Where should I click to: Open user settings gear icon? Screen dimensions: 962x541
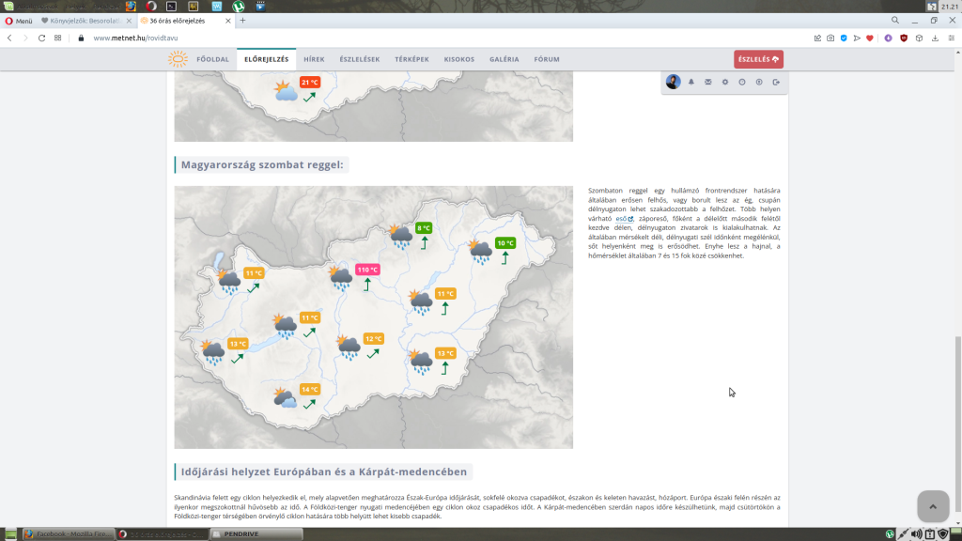[725, 82]
